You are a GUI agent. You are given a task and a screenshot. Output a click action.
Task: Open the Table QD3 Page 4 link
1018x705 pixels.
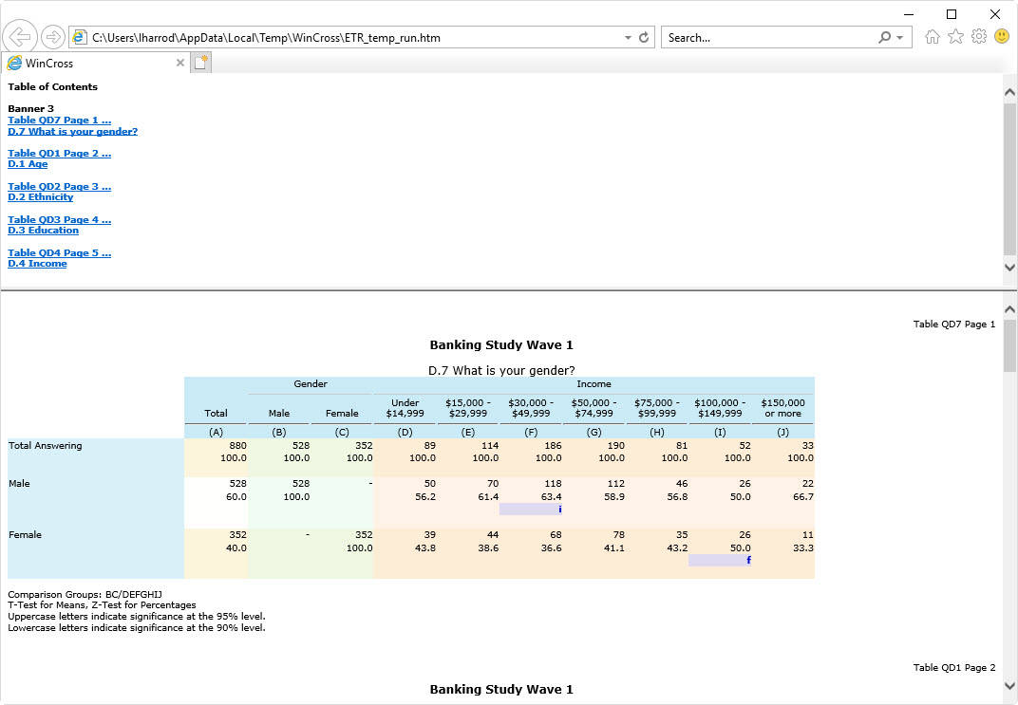click(x=59, y=219)
